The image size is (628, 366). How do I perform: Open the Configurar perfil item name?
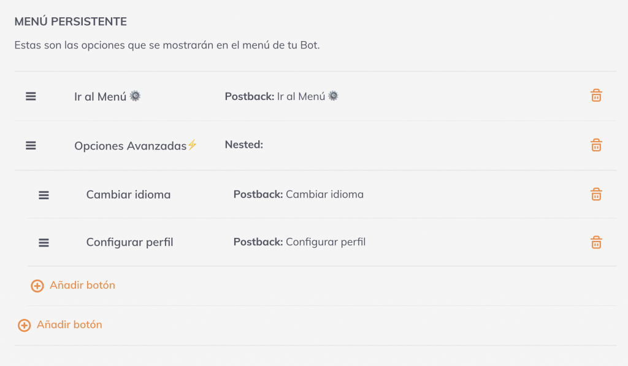tap(129, 242)
